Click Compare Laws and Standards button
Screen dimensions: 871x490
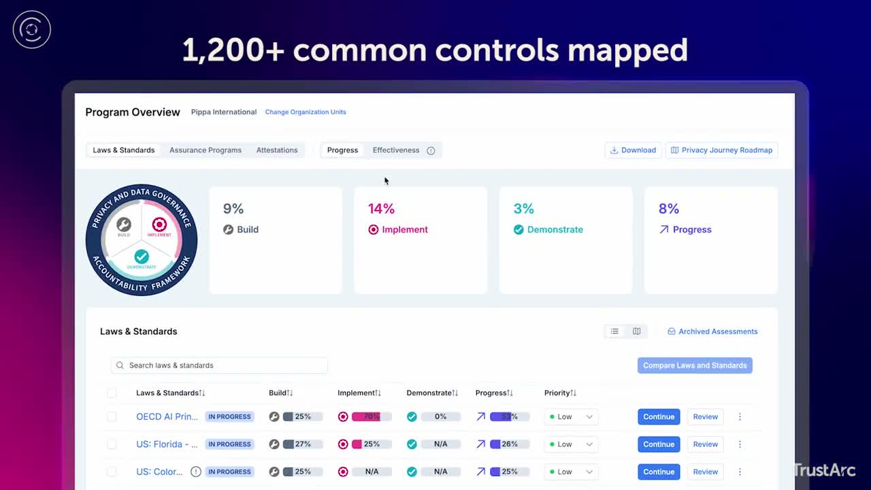695,365
